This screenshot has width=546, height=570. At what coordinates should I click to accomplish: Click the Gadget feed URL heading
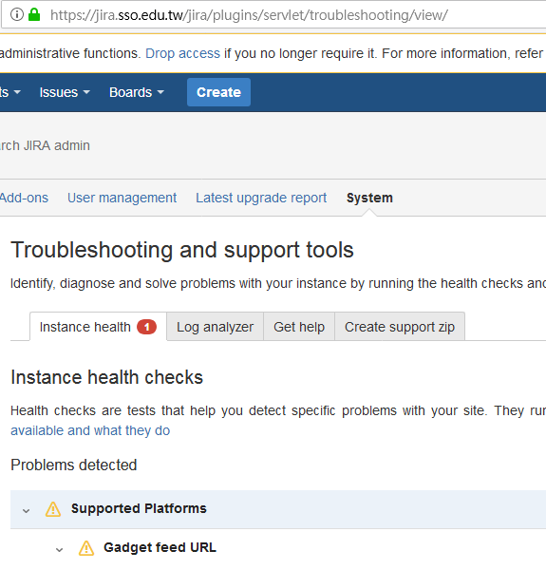click(x=160, y=547)
